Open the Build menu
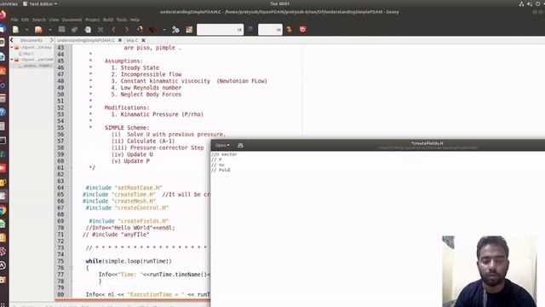545x307 pixels. [x=108, y=20]
